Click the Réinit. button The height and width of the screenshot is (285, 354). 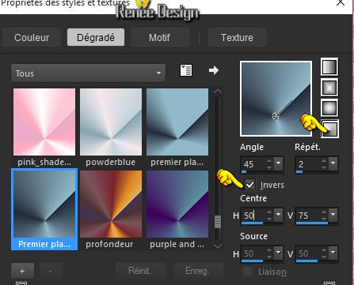coord(140,271)
